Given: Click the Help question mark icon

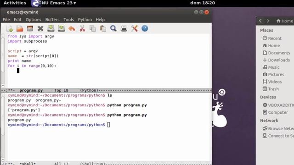Looking at the screenshot, I should 145,28.
